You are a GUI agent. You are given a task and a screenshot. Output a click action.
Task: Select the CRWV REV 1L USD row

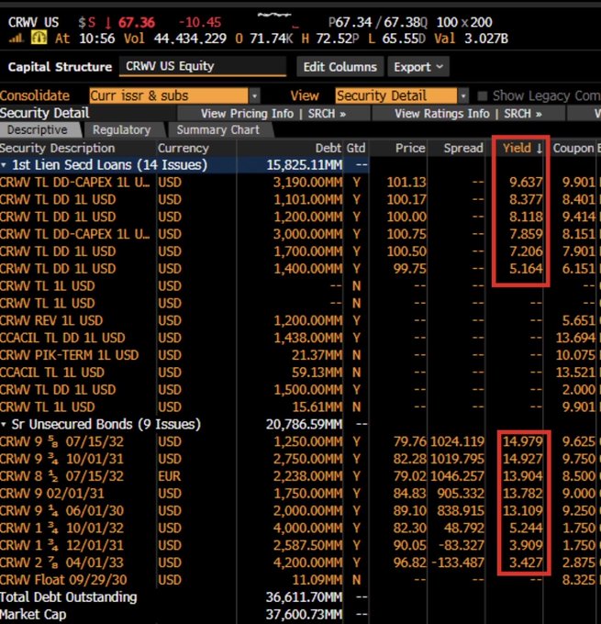click(x=301, y=321)
